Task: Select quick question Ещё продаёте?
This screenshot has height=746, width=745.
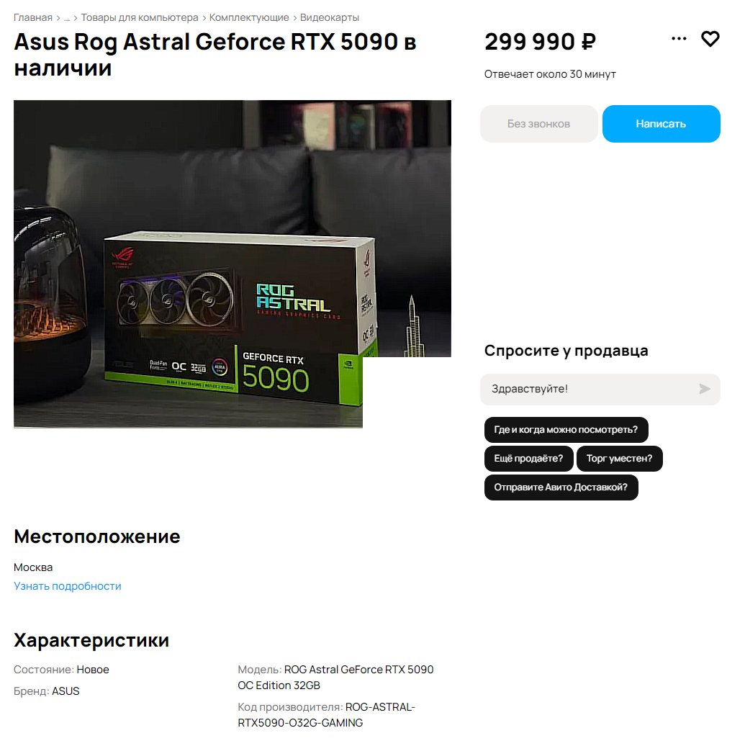Action: click(x=528, y=459)
